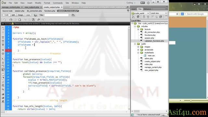This screenshot has height=117, width=208.
Task: Expand the javascripts folder
Action: tap(138, 50)
